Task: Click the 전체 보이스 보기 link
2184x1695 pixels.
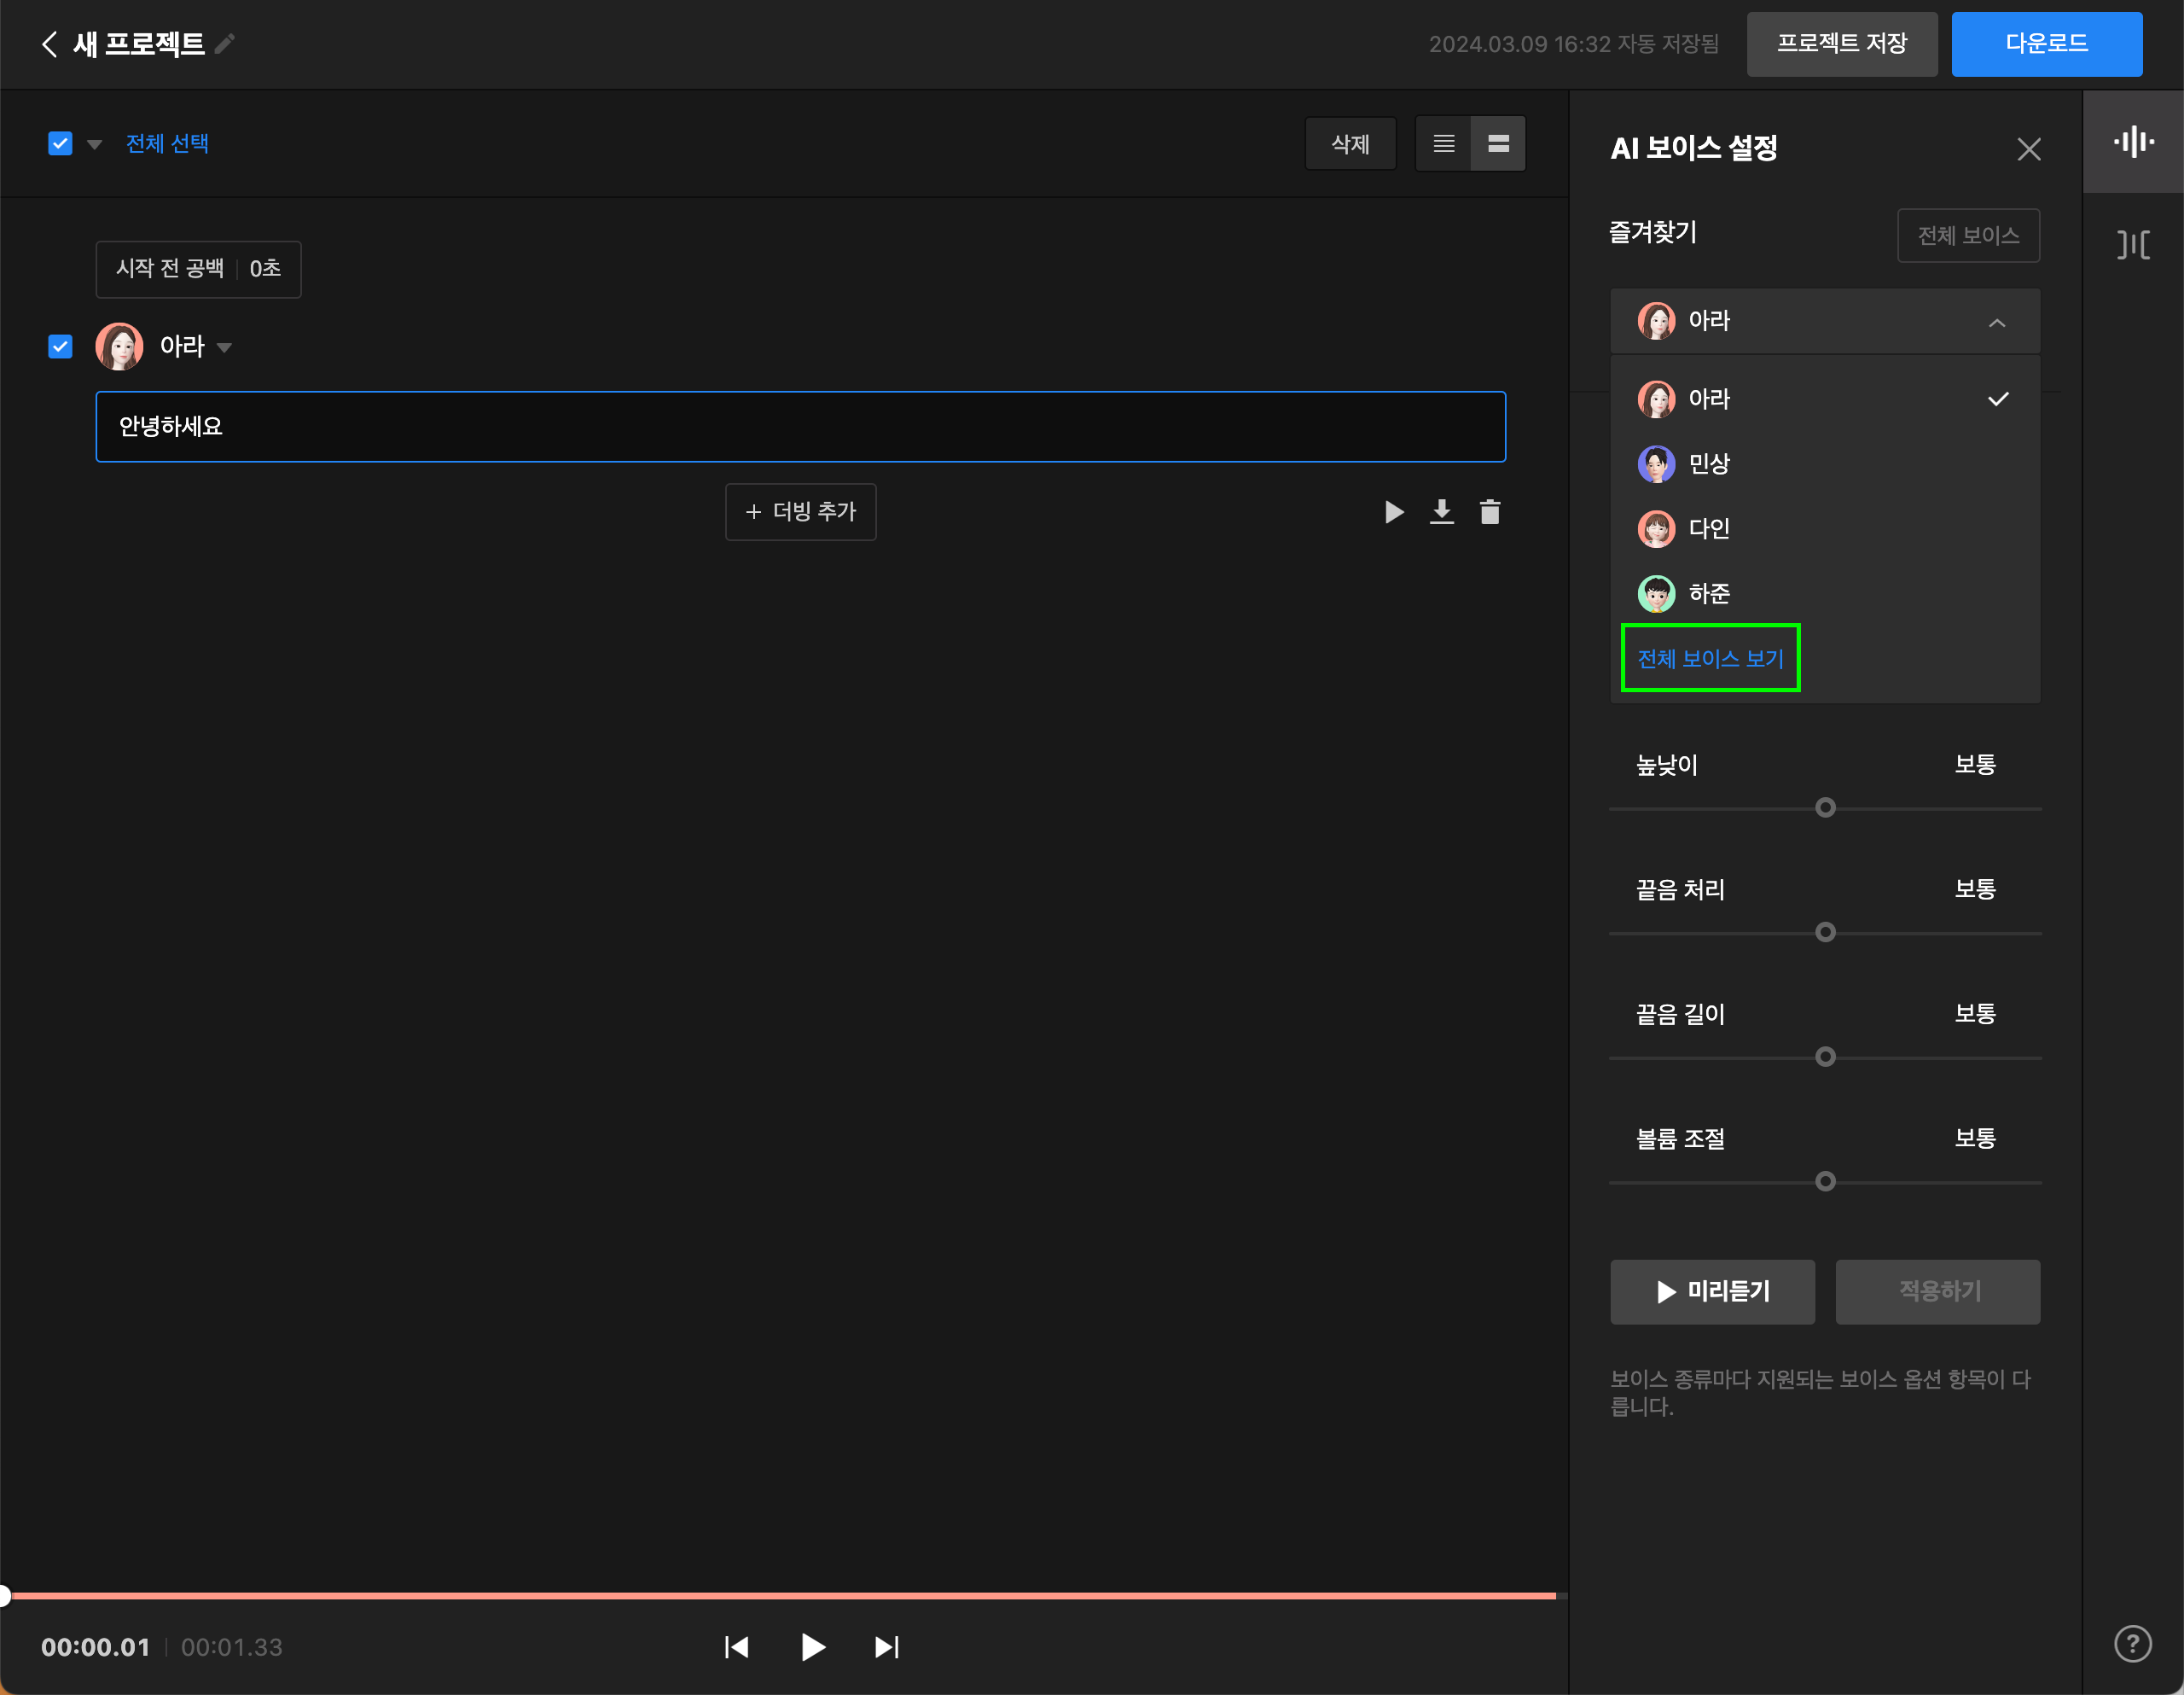Action: pyautogui.click(x=1710, y=658)
